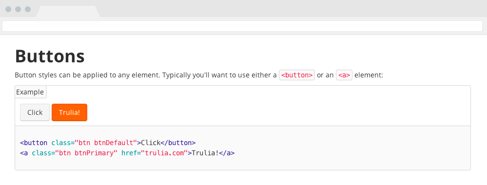Click the "btn btnPrimary" string in code
This screenshot has height=185, width=487.
(x=86, y=153)
